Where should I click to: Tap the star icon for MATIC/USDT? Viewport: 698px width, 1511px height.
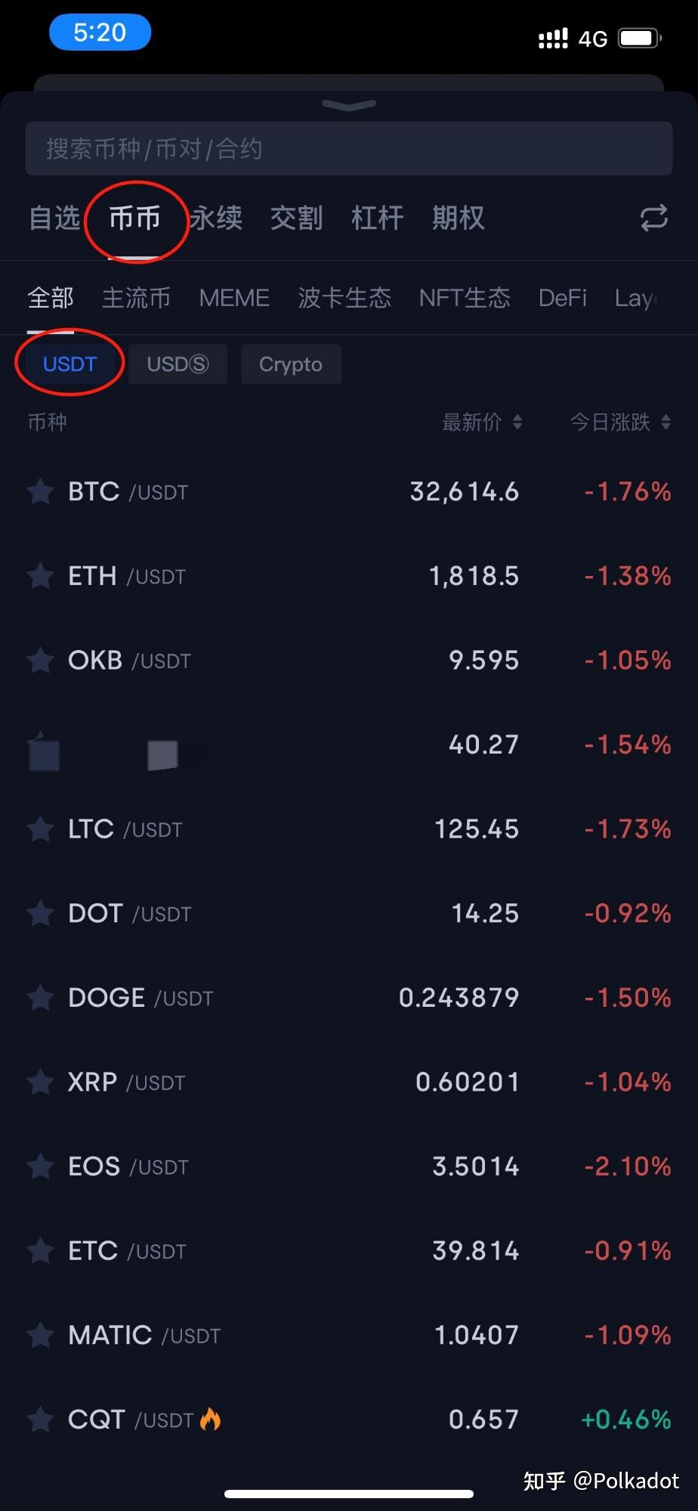pos(40,1336)
